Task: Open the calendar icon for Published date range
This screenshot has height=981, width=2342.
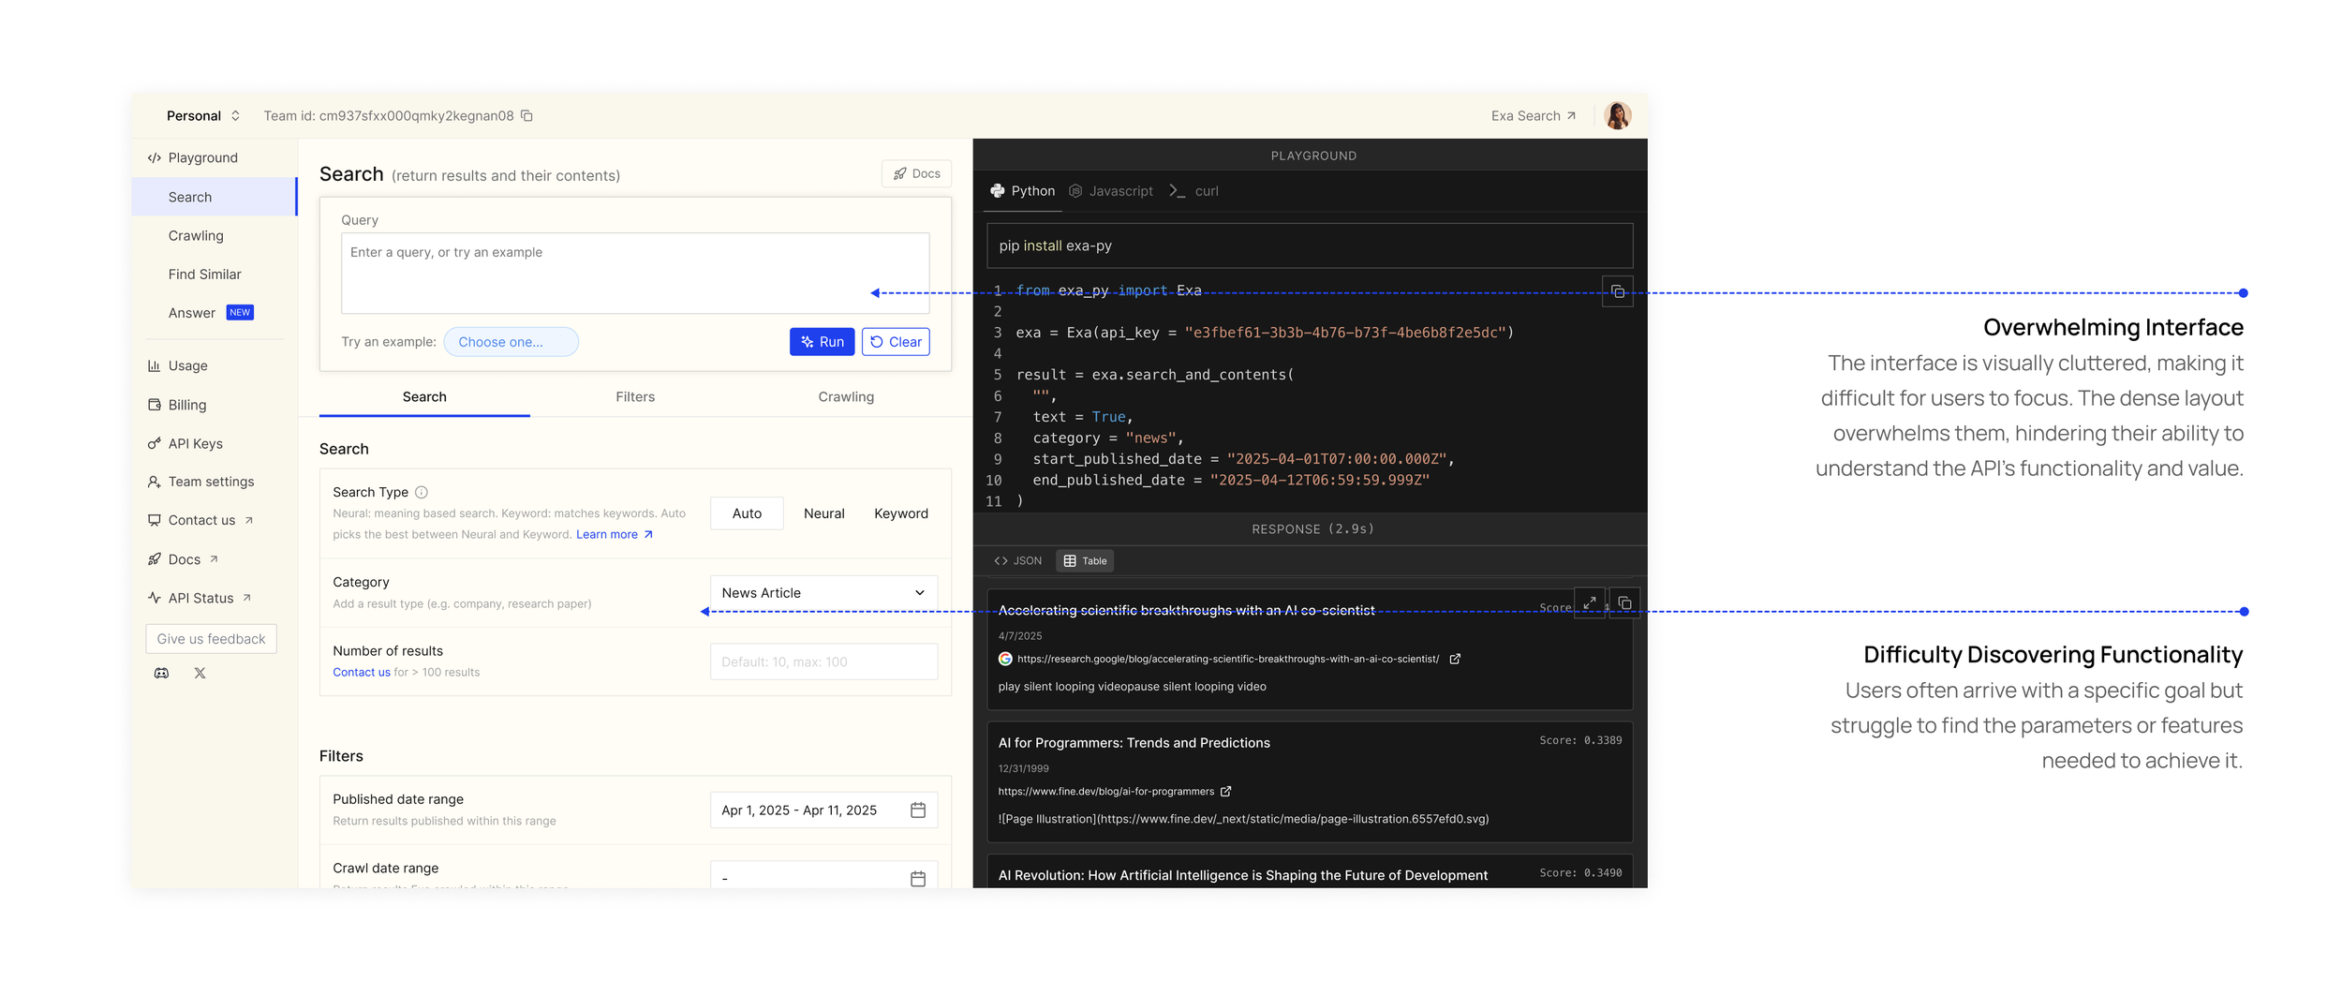Action: pos(918,810)
